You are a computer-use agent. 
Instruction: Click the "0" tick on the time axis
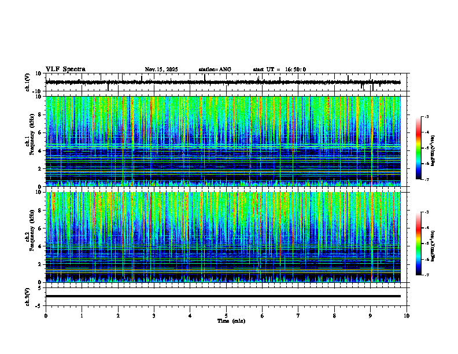point(46,316)
